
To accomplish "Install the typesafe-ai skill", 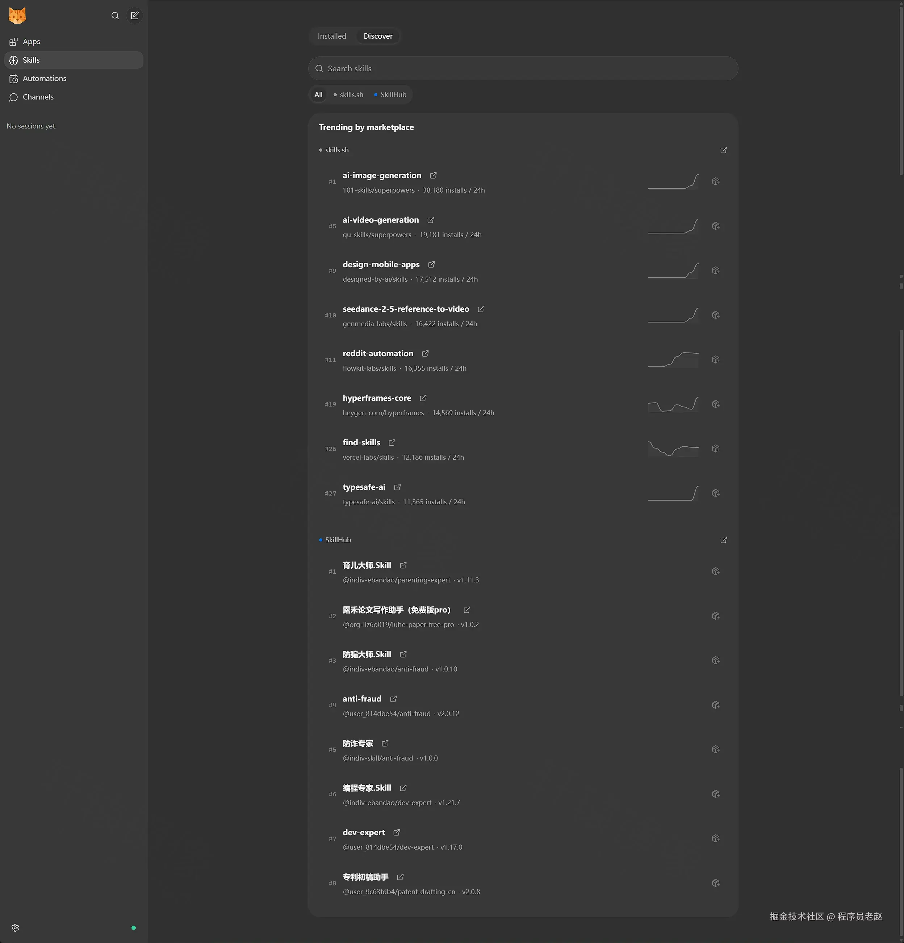I will [716, 493].
